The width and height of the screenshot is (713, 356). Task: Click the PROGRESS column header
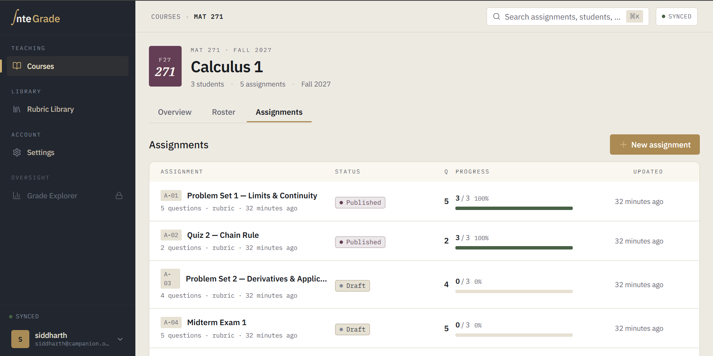click(472, 172)
